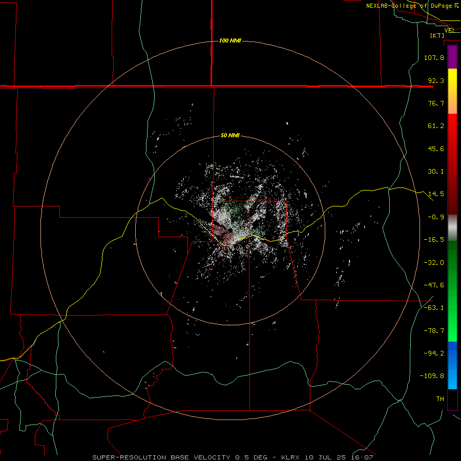This screenshot has width=461, height=461.
Task: Click the TH label on the scale
Action: pyautogui.click(x=440, y=399)
